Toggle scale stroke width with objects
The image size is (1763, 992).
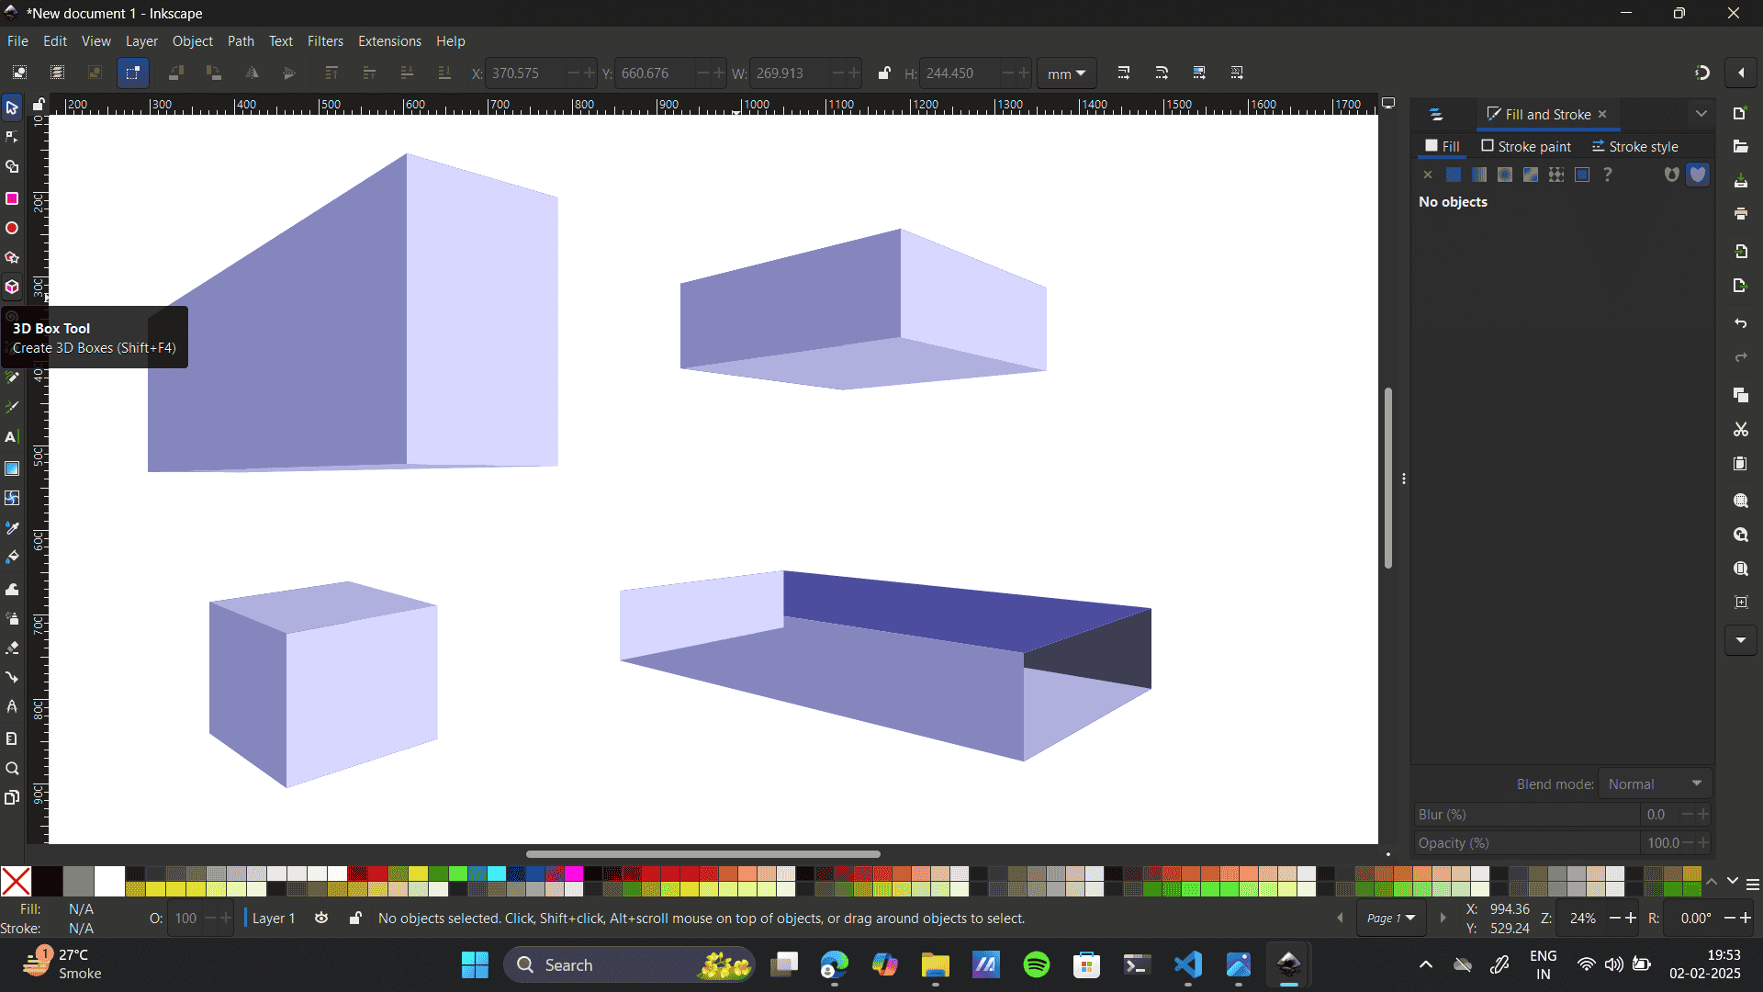click(x=1124, y=73)
